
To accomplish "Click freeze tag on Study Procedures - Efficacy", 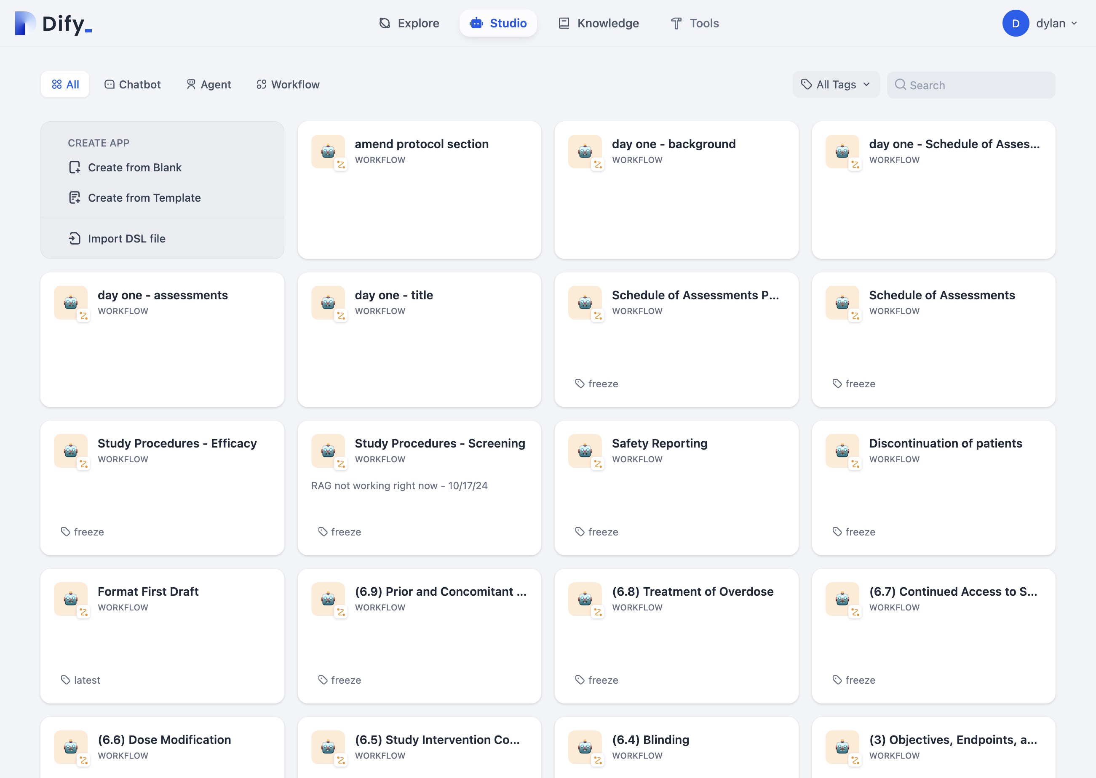I will [83, 531].
